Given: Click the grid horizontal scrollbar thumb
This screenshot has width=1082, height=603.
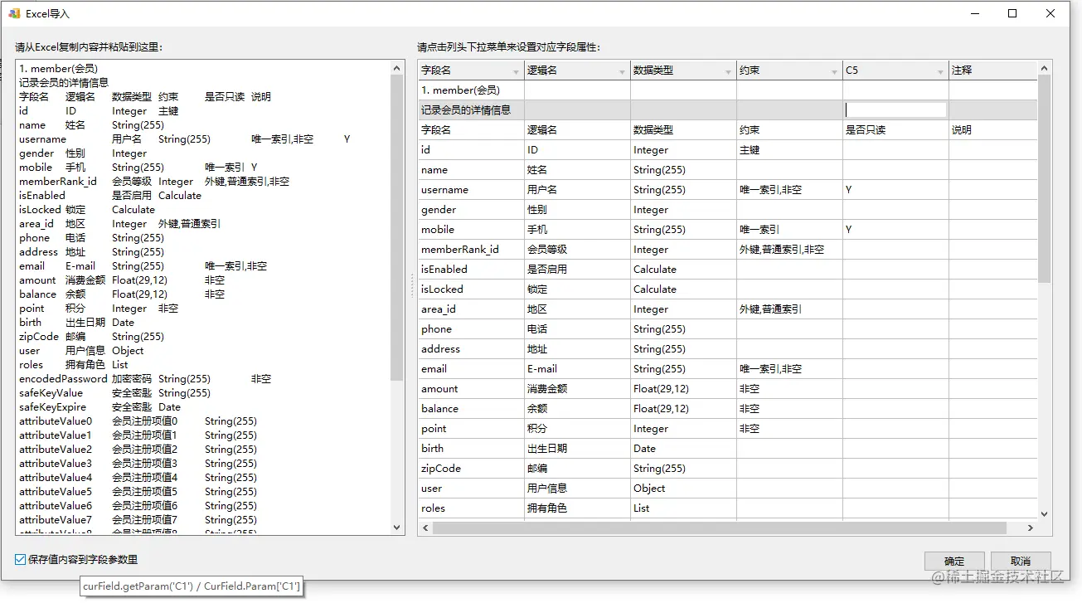Looking at the screenshot, I should (x=719, y=528).
